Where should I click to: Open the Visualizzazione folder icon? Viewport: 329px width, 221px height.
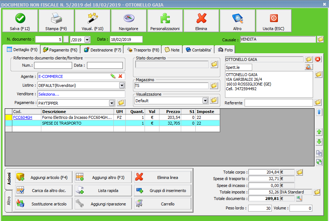214,100
